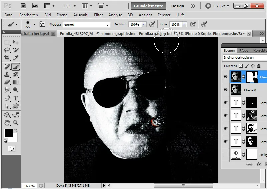Screen dimensions: 267x189
Task: Toggle lock transparent pixels
Action: (241, 66)
